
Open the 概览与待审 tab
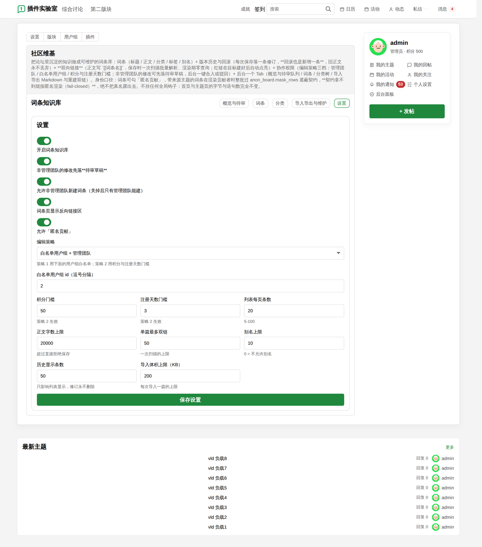click(x=234, y=103)
